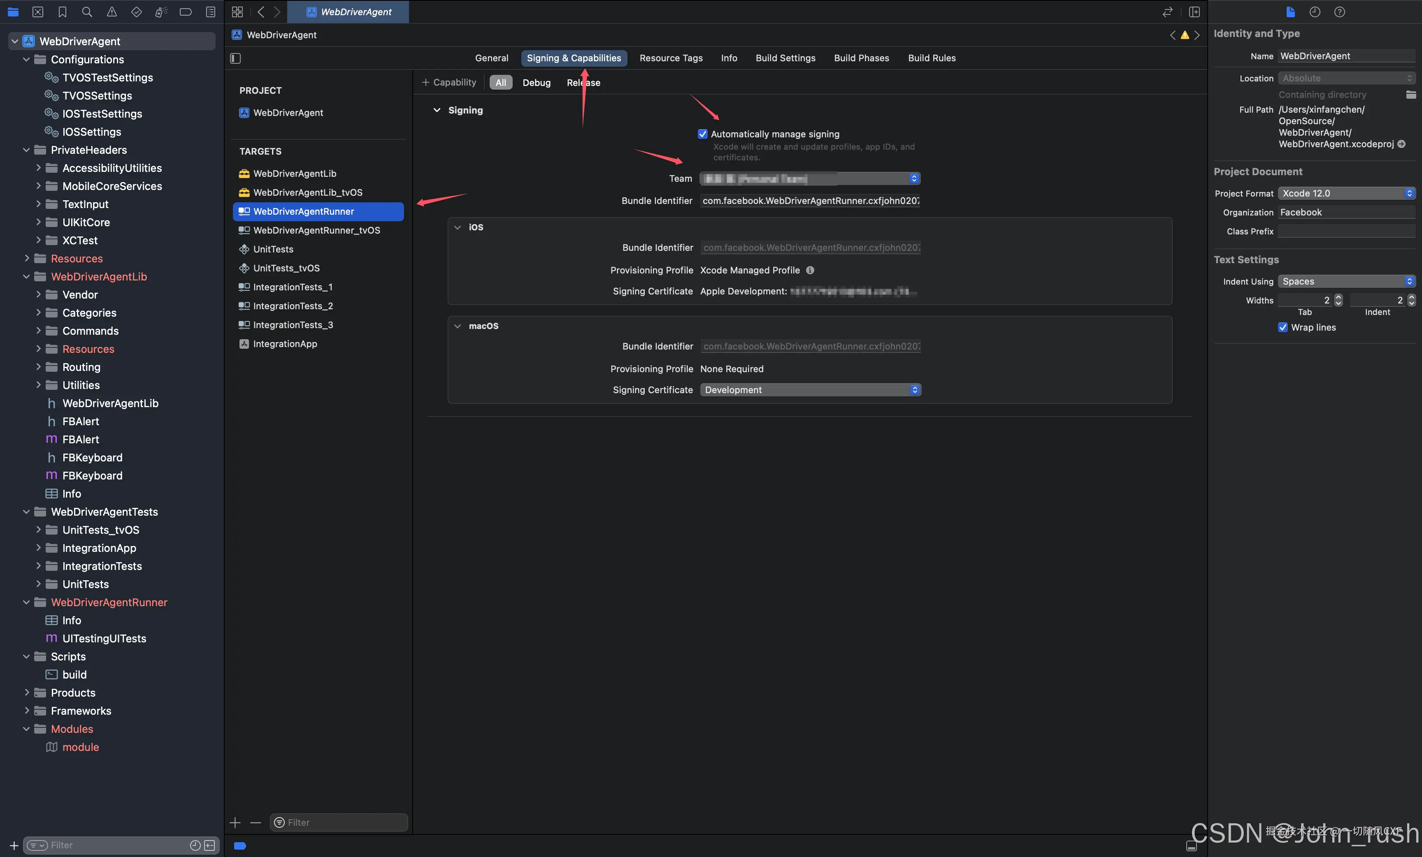1422x857 pixels.
Task: Switch to the Build Phases tab
Action: tap(861, 58)
